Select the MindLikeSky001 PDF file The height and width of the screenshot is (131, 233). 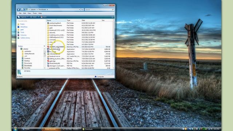click(x=55, y=63)
